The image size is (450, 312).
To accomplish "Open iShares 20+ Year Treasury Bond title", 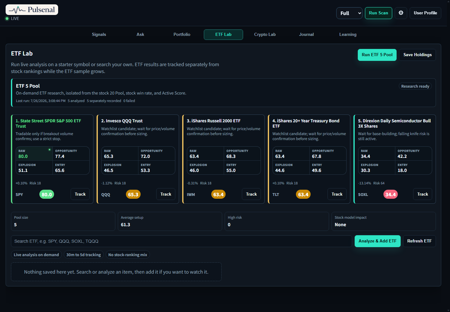I will click(x=306, y=124).
